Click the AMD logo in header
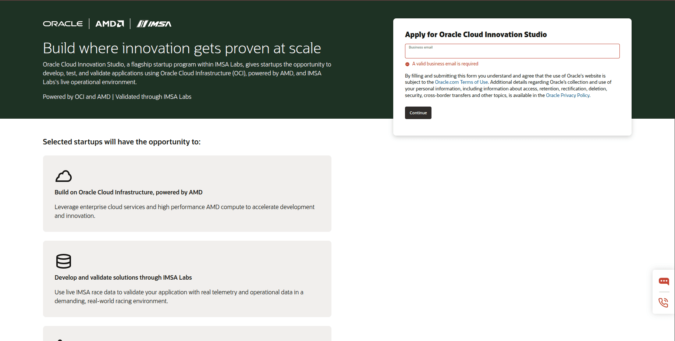 (x=110, y=24)
